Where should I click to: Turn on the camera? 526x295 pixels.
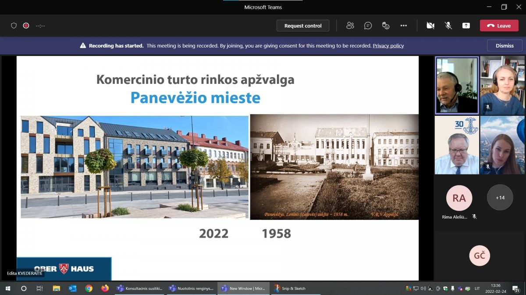(x=430, y=26)
